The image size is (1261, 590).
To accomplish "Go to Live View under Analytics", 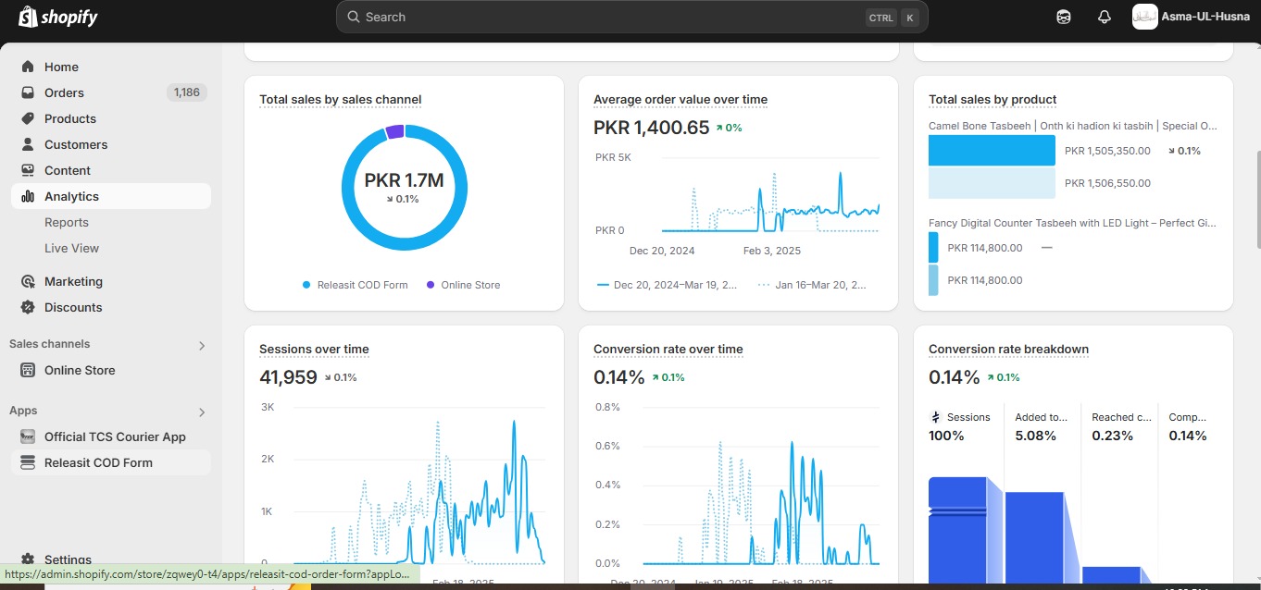I will (71, 248).
